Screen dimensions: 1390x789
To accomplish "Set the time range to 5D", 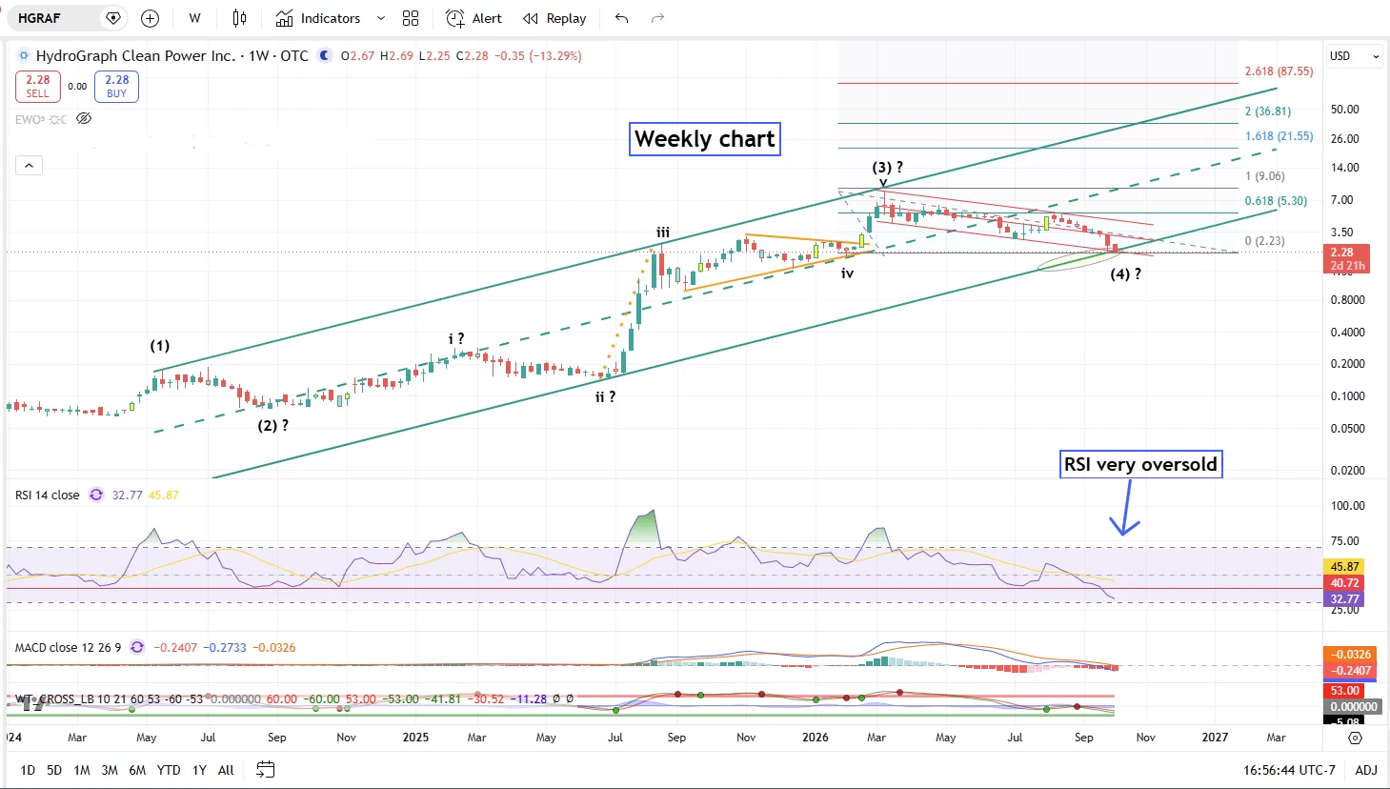I will click(x=54, y=770).
